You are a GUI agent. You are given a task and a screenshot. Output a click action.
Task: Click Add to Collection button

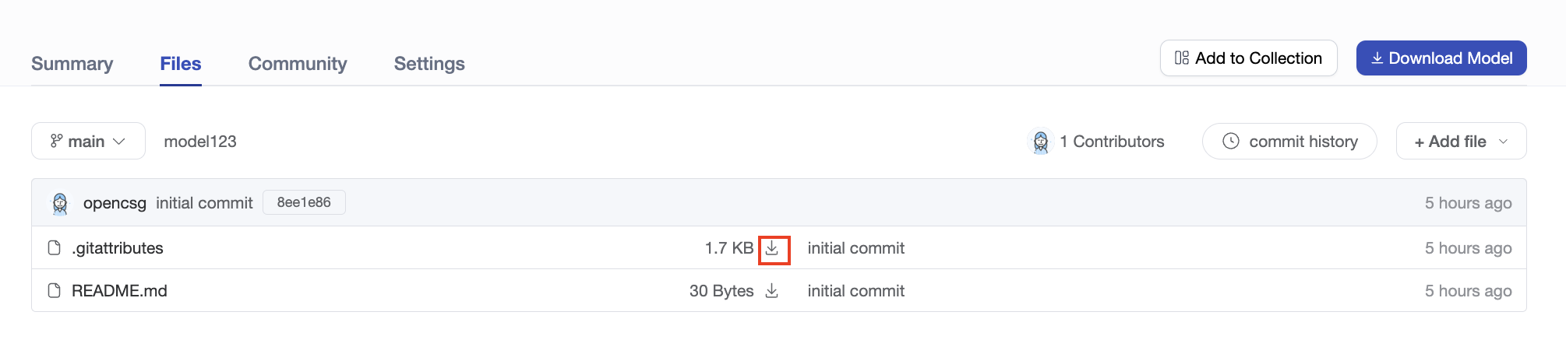[1248, 58]
